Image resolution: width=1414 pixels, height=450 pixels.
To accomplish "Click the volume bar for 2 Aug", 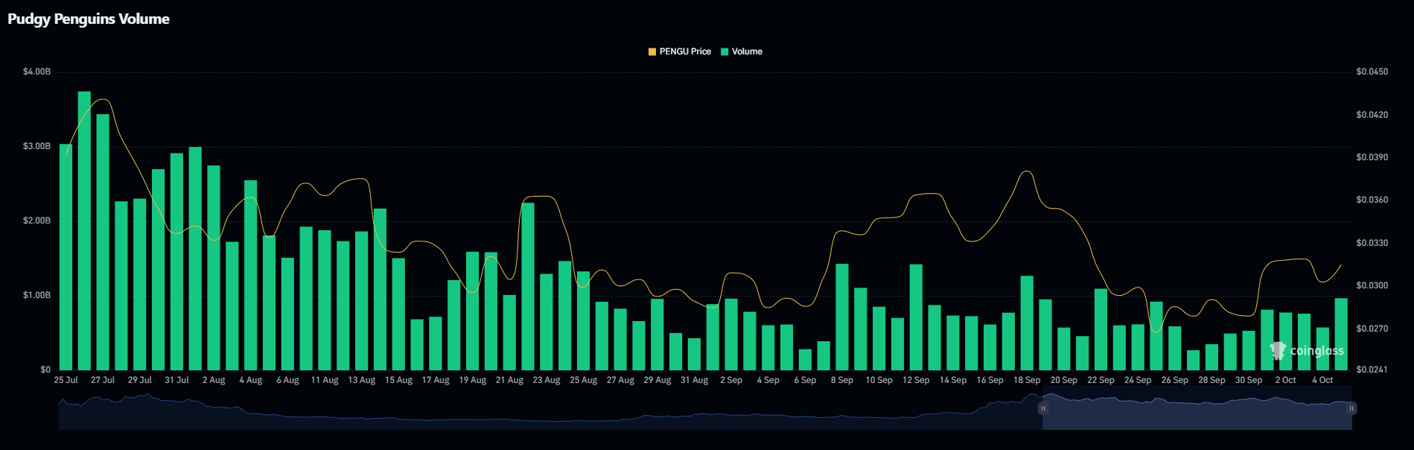I will tap(214, 268).
